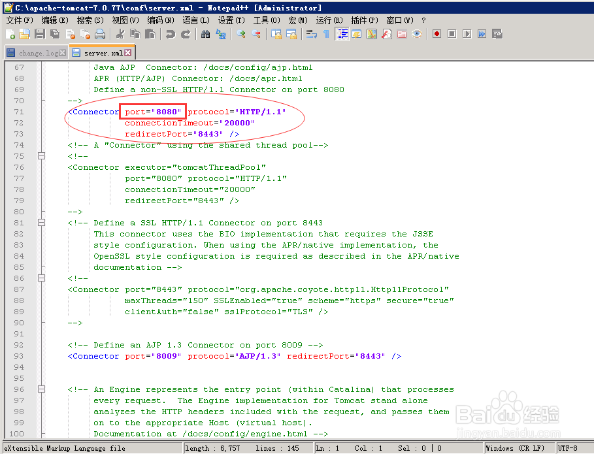Close the server.xml tab
Screen dimensions: 594x454
coord(128,53)
